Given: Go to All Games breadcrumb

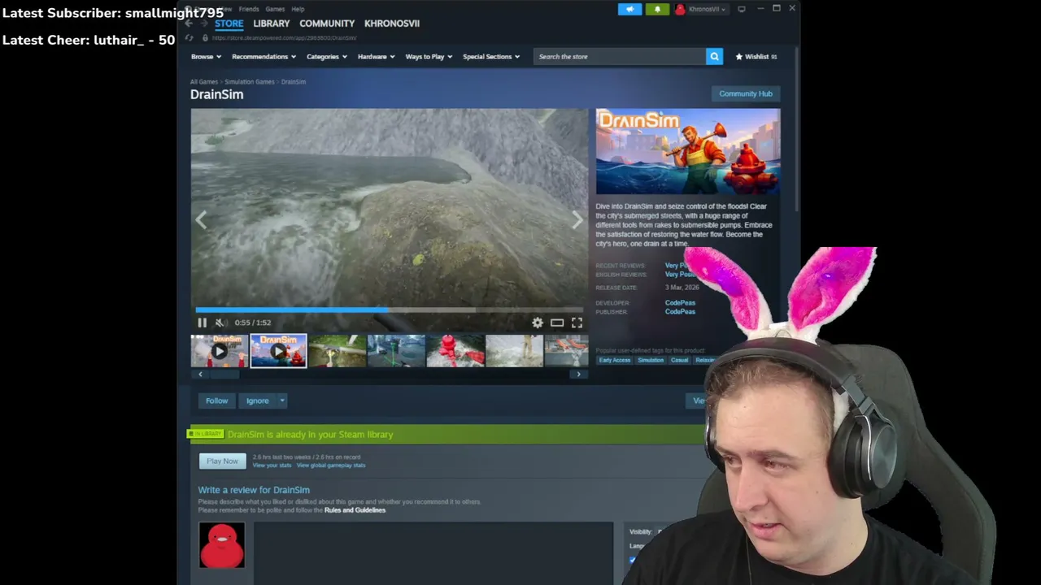Looking at the screenshot, I should [x=204, y=82].
